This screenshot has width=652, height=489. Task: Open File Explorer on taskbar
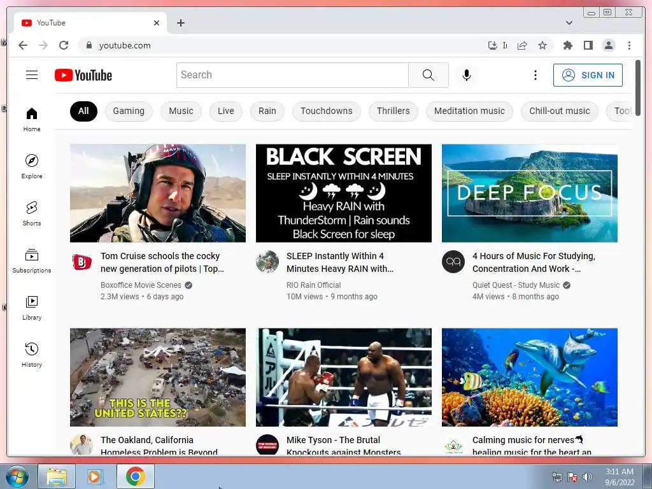[x=57, y=476]
